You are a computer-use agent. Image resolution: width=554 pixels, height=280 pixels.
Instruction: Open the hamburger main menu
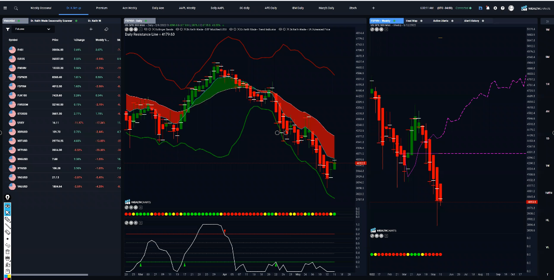5,8
